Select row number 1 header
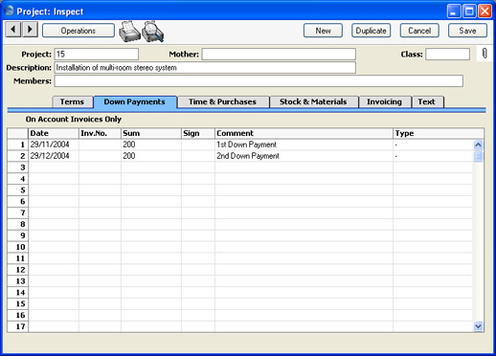496x356 pixels. [18, 145]
